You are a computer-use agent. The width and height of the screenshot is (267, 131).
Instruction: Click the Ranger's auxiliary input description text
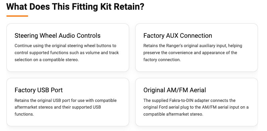[193, 53]
